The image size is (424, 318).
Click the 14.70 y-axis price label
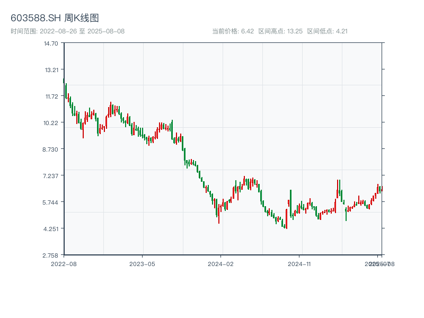point(51,43)
